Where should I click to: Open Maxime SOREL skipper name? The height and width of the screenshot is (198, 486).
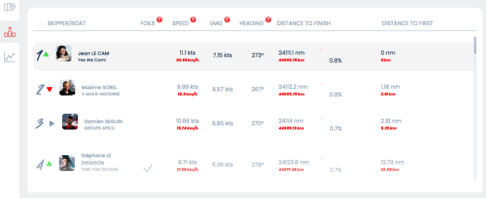click(99, 87)
